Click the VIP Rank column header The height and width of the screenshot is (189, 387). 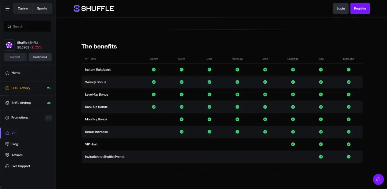point(91,59)
